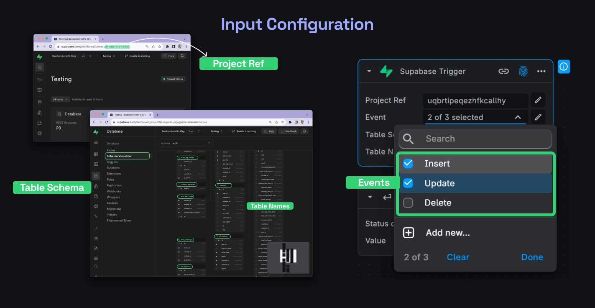
Task: Open the ellipsis options menu on Supabase Trigger
Action: [x=541, y=71]
